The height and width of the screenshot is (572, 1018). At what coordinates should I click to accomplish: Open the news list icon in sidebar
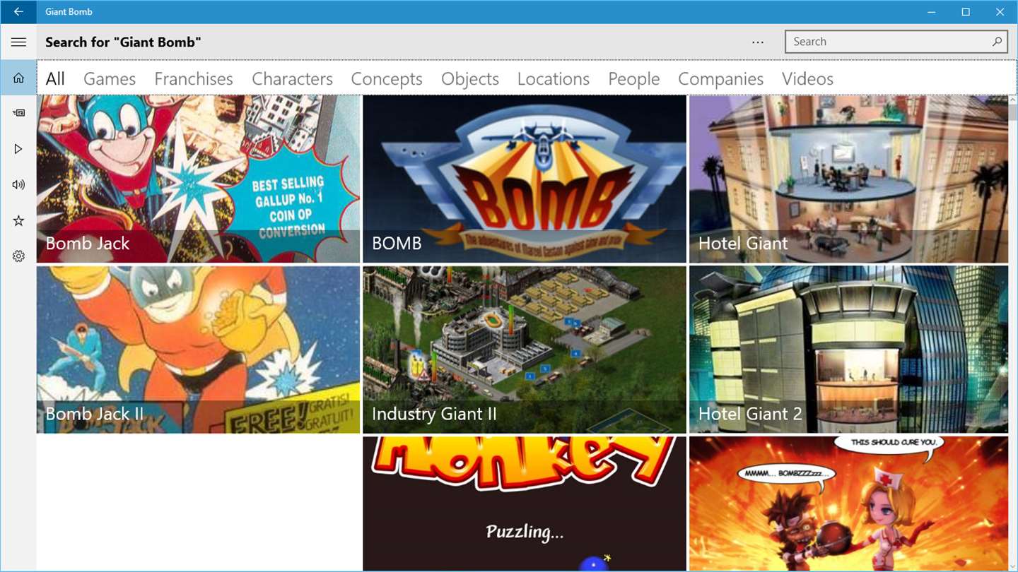(x=18, y=113)
